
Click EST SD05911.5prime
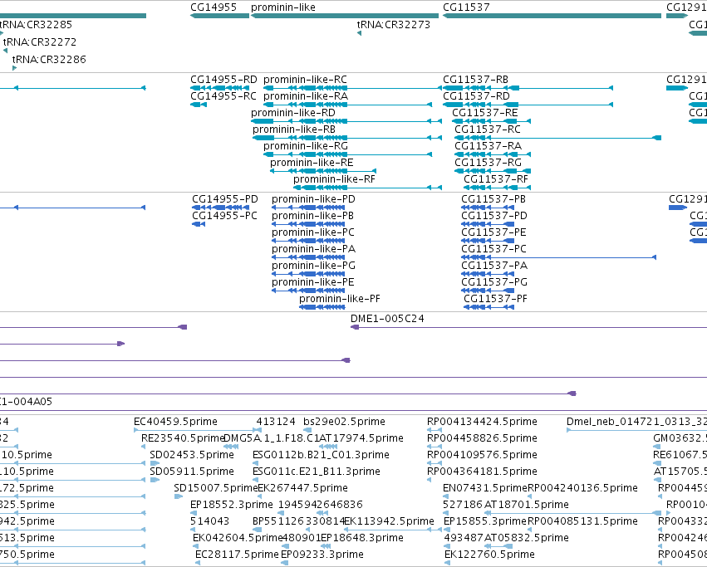pos(192,472)
